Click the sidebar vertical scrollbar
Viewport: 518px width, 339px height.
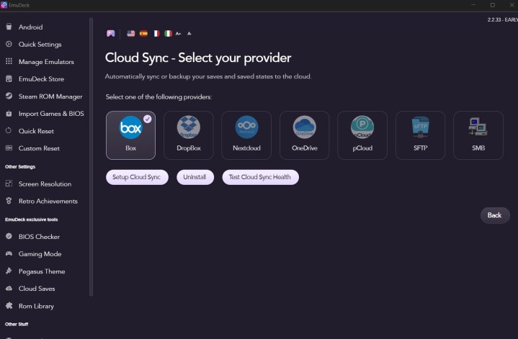91,157
